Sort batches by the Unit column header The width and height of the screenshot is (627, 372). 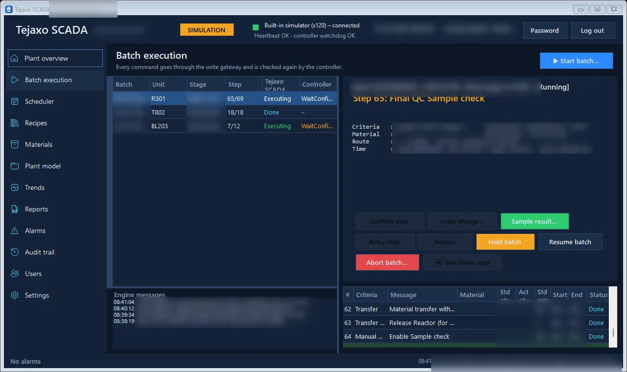pos(168,84)
